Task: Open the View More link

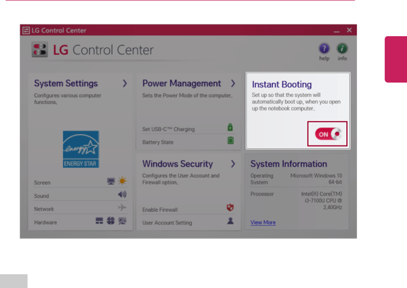Action: tap(263, 222)
